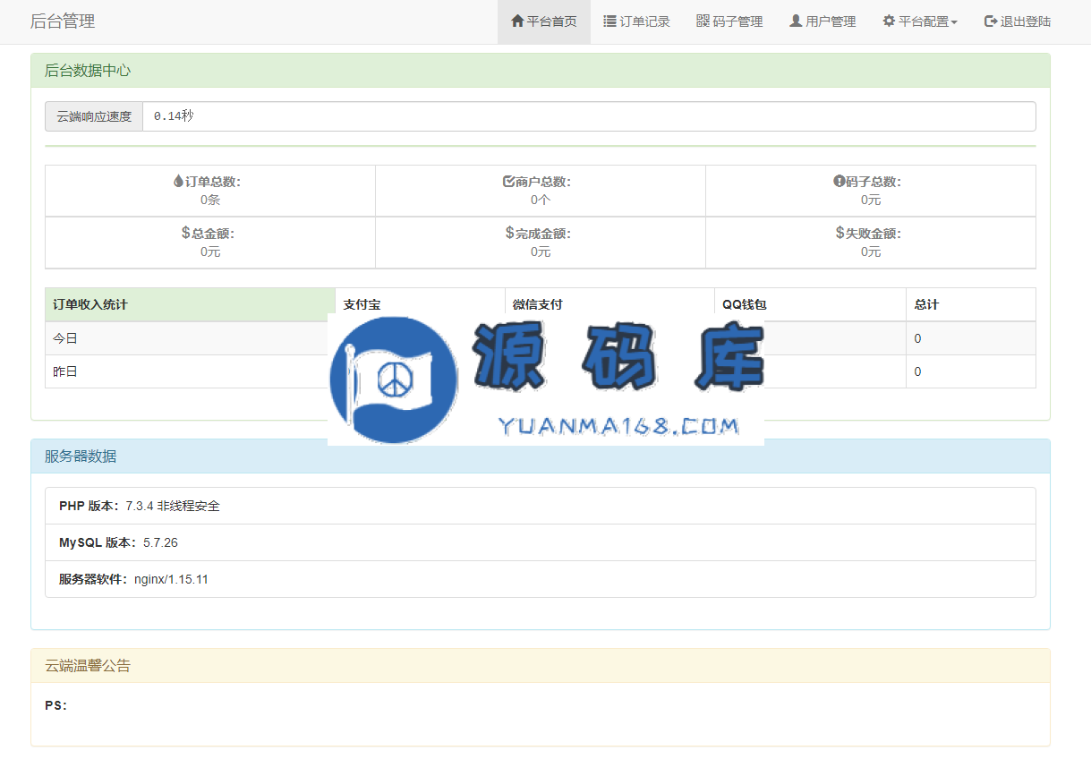Image resolution: width=1091 pixels, height=759 pixels.
Task: Click the info icon next to 码子总数
Action: click(x=840, y=182)
